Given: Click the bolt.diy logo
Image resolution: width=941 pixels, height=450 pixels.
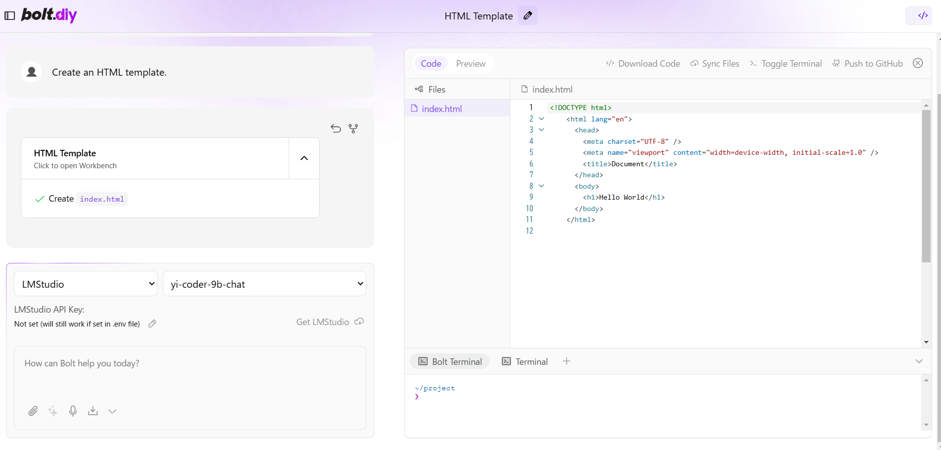Looking at the screenshot, I should pos(49,15).
